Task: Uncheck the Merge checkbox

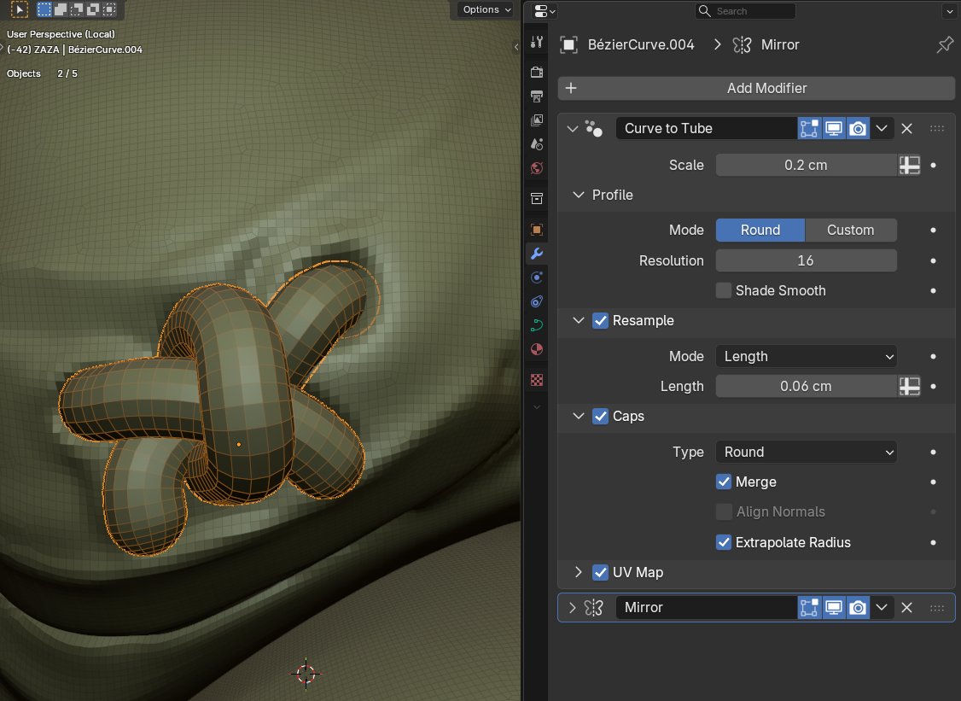Action: coord(724,482)
